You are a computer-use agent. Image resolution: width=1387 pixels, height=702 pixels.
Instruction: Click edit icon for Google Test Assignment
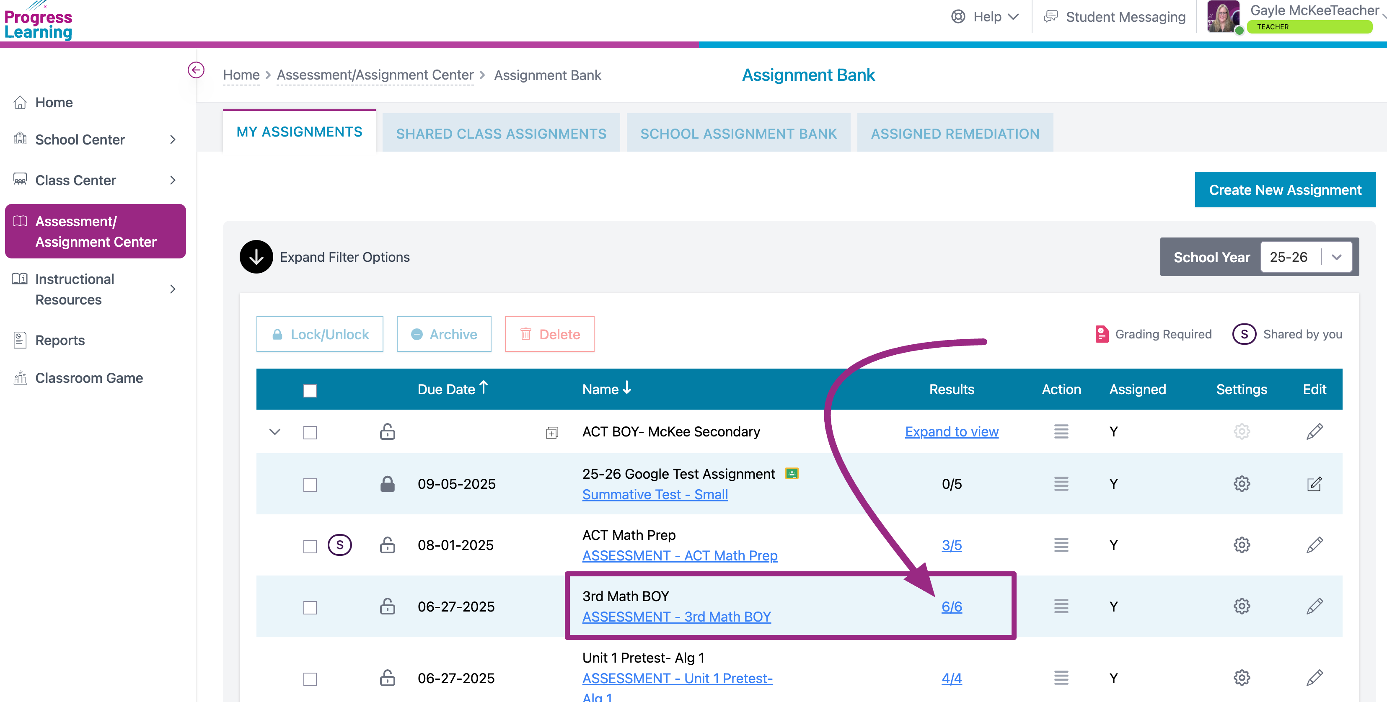pos(1315,484)
